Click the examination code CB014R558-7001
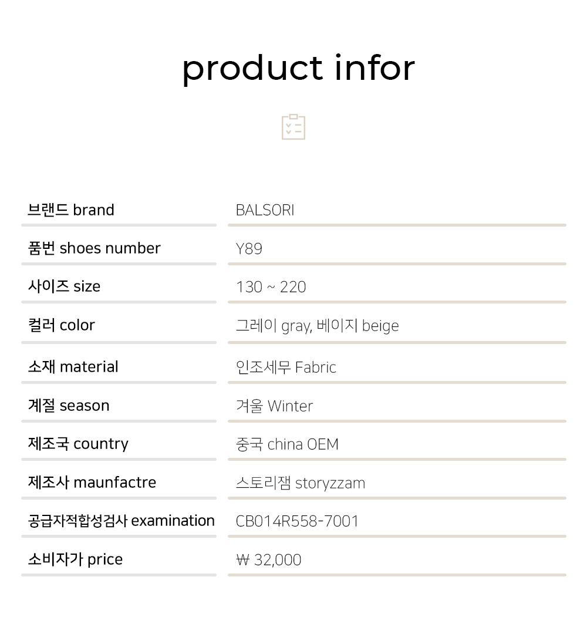 point(297,521)
